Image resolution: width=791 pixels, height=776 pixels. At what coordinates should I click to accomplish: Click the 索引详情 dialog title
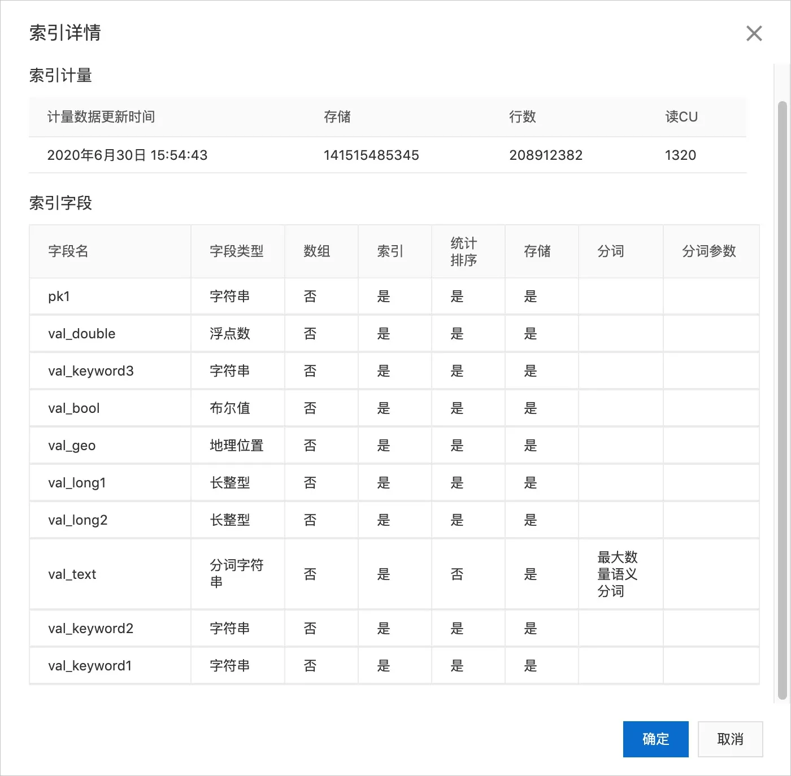pos(65,33)
